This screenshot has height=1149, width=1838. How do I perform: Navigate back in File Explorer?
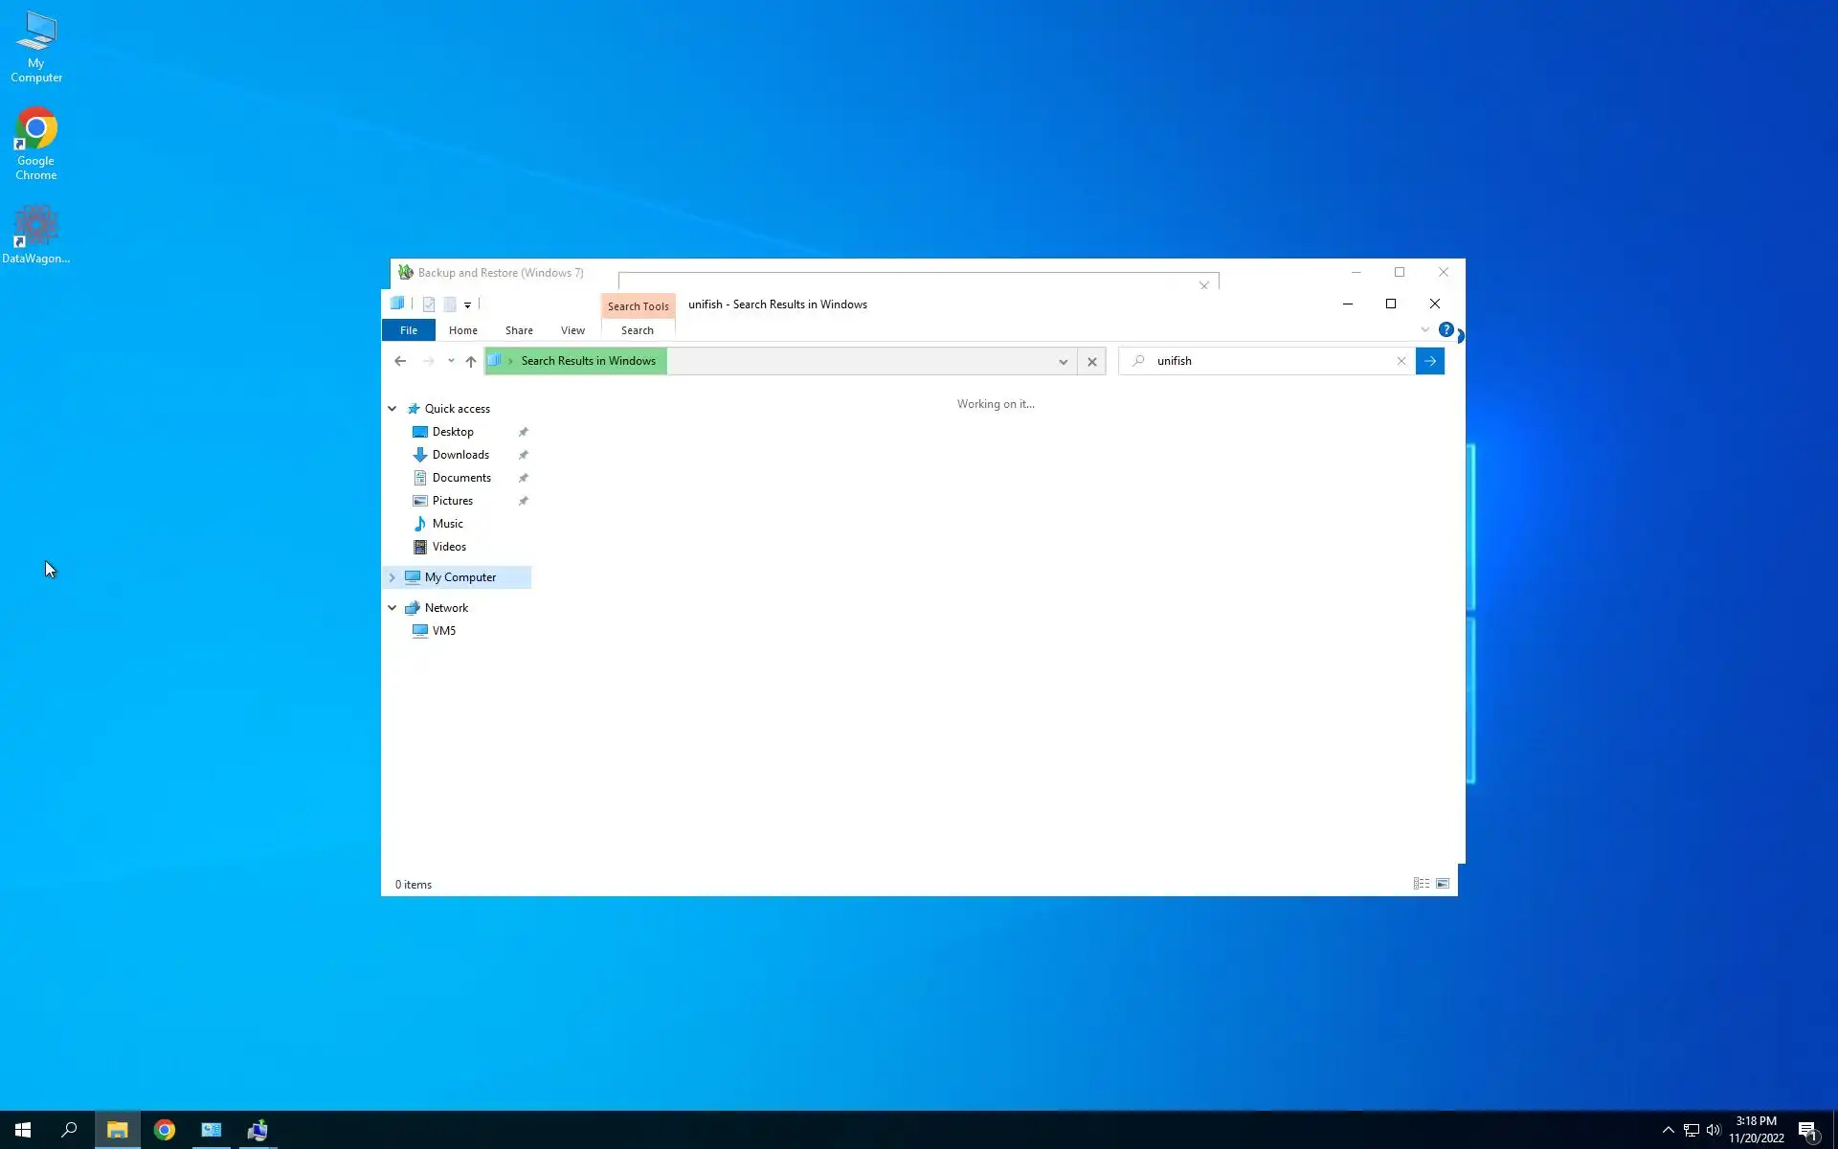coord(400,361)
